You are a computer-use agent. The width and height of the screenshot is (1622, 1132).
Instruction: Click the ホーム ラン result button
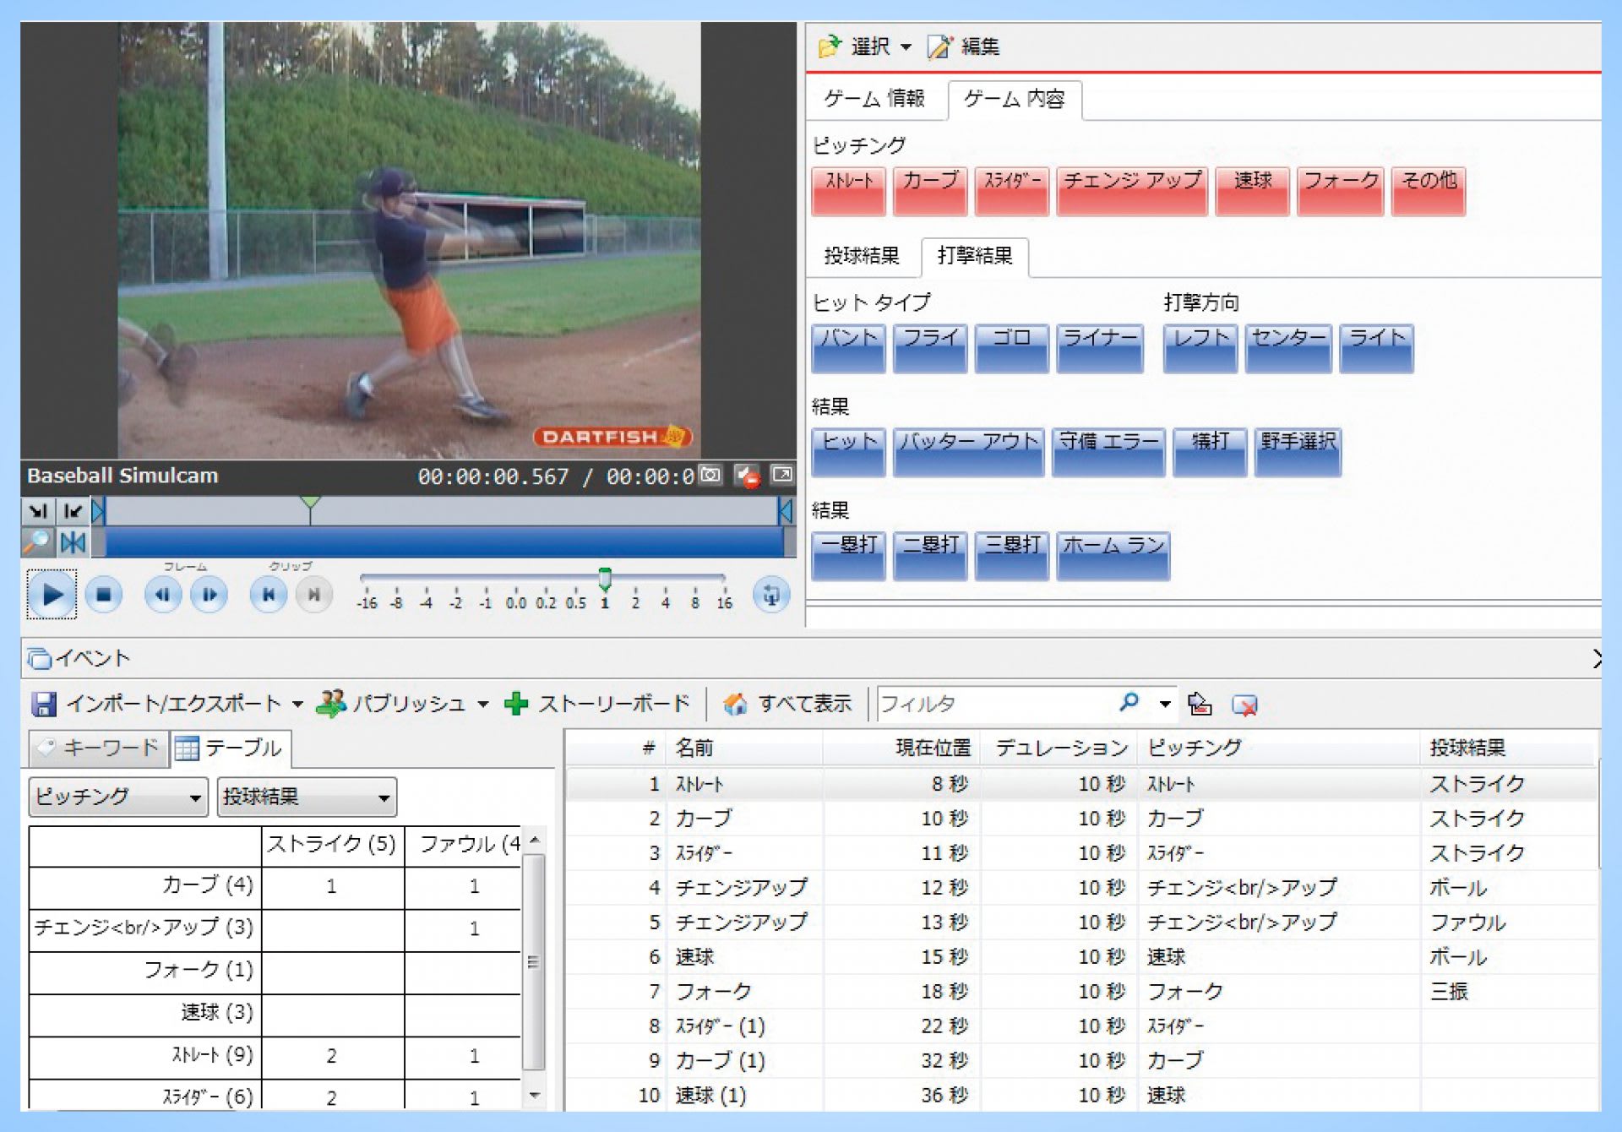[1113, 554]
